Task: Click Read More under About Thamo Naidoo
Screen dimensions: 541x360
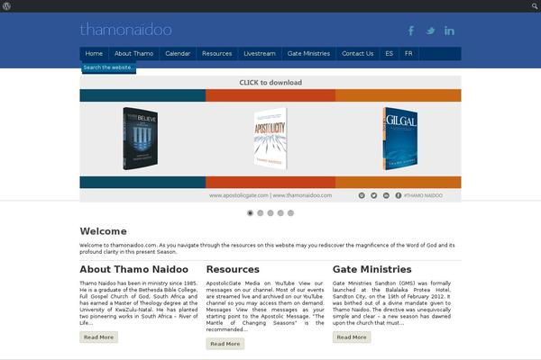Action: 98,337
